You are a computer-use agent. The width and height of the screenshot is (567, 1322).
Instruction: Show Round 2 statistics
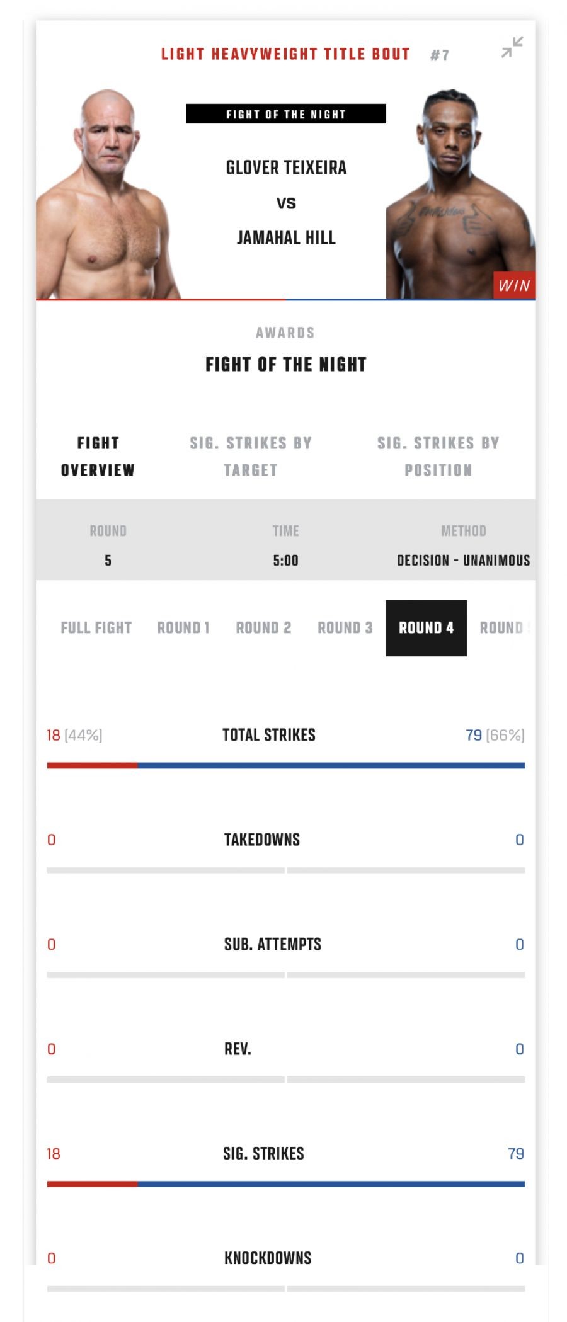click(x=263, y=628)
